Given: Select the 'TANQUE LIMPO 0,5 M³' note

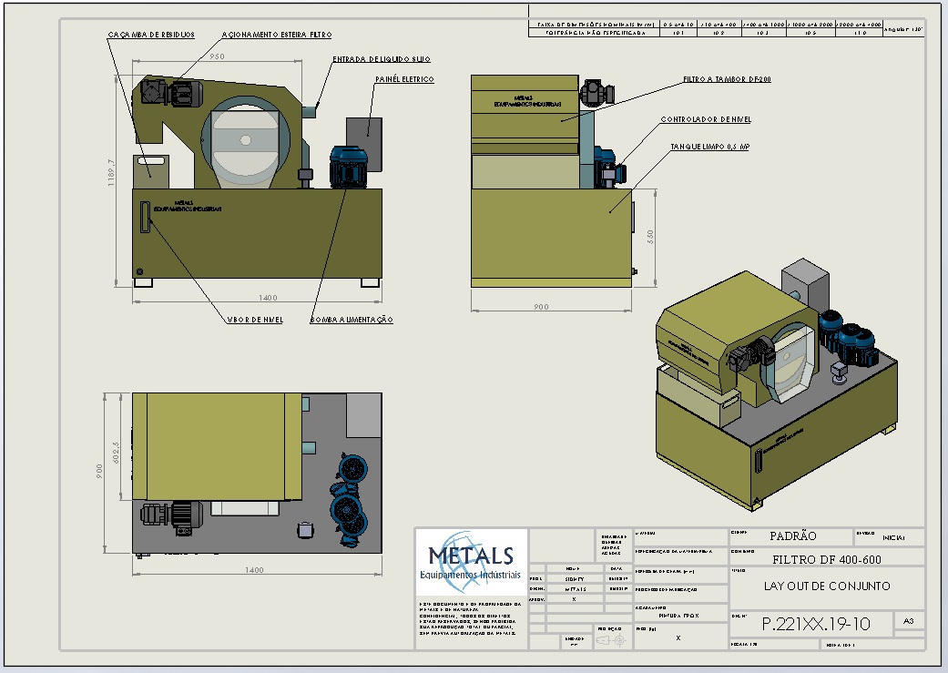Looking at the screenshot, I should (709, 147).
